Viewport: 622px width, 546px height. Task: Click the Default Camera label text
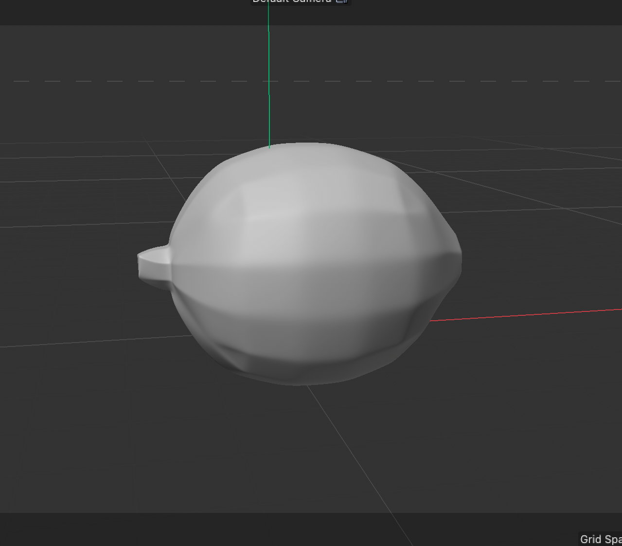click(x=292, y=1)
